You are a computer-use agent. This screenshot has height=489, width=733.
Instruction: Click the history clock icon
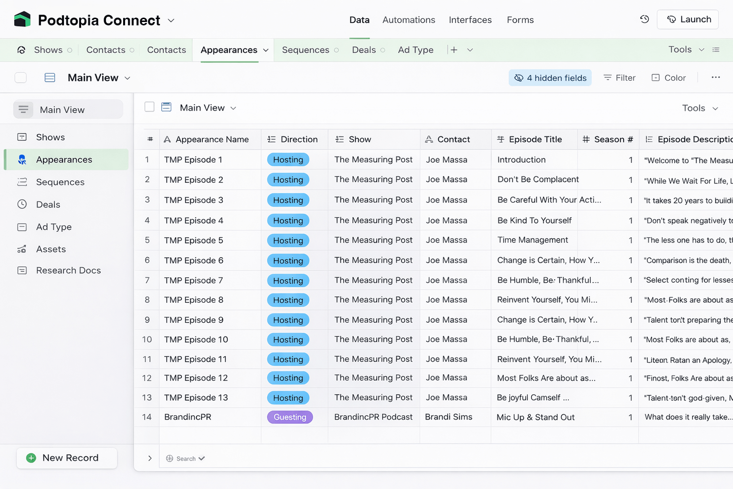tap(645, 20)
